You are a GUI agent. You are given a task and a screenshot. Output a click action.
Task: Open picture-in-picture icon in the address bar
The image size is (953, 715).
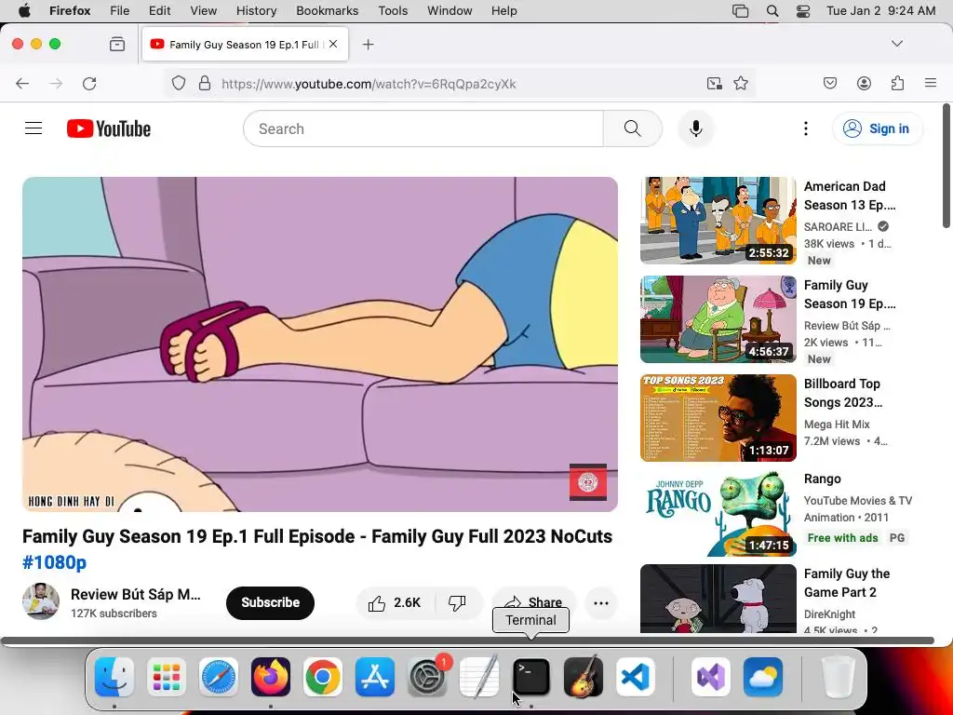[x=714, y=83]
